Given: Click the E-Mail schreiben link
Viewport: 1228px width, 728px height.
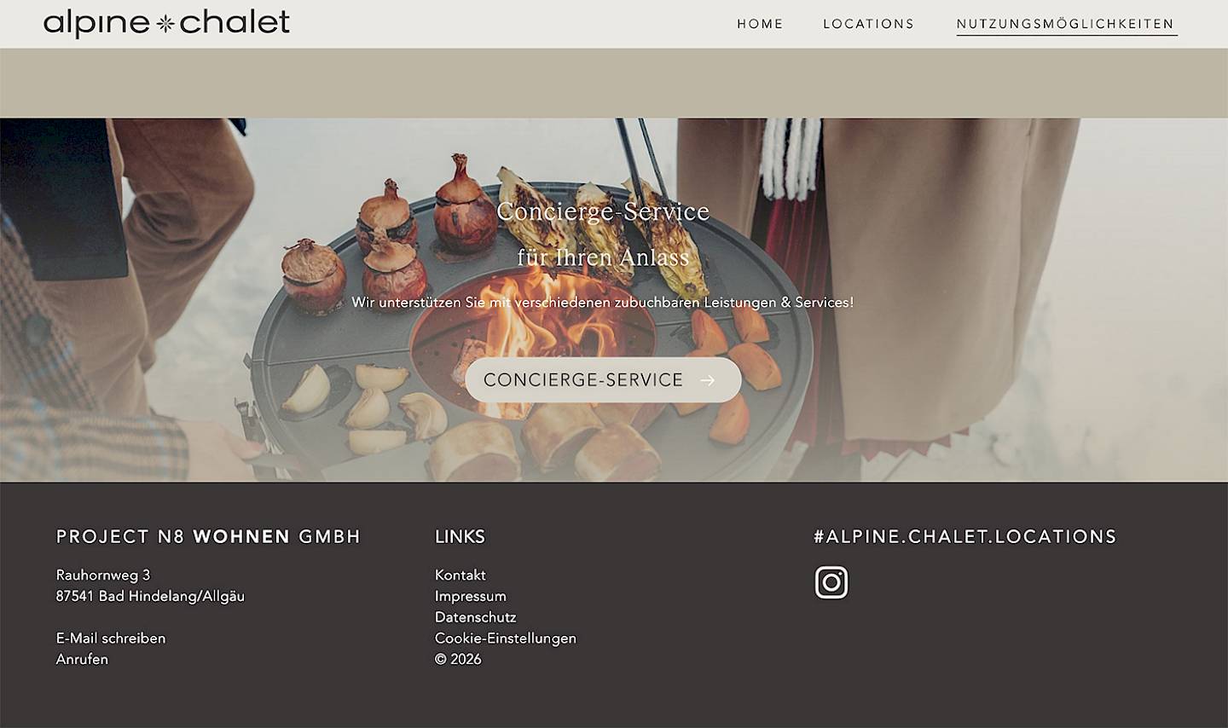Looking at the screenshot, I should click(x=111, y=638).
